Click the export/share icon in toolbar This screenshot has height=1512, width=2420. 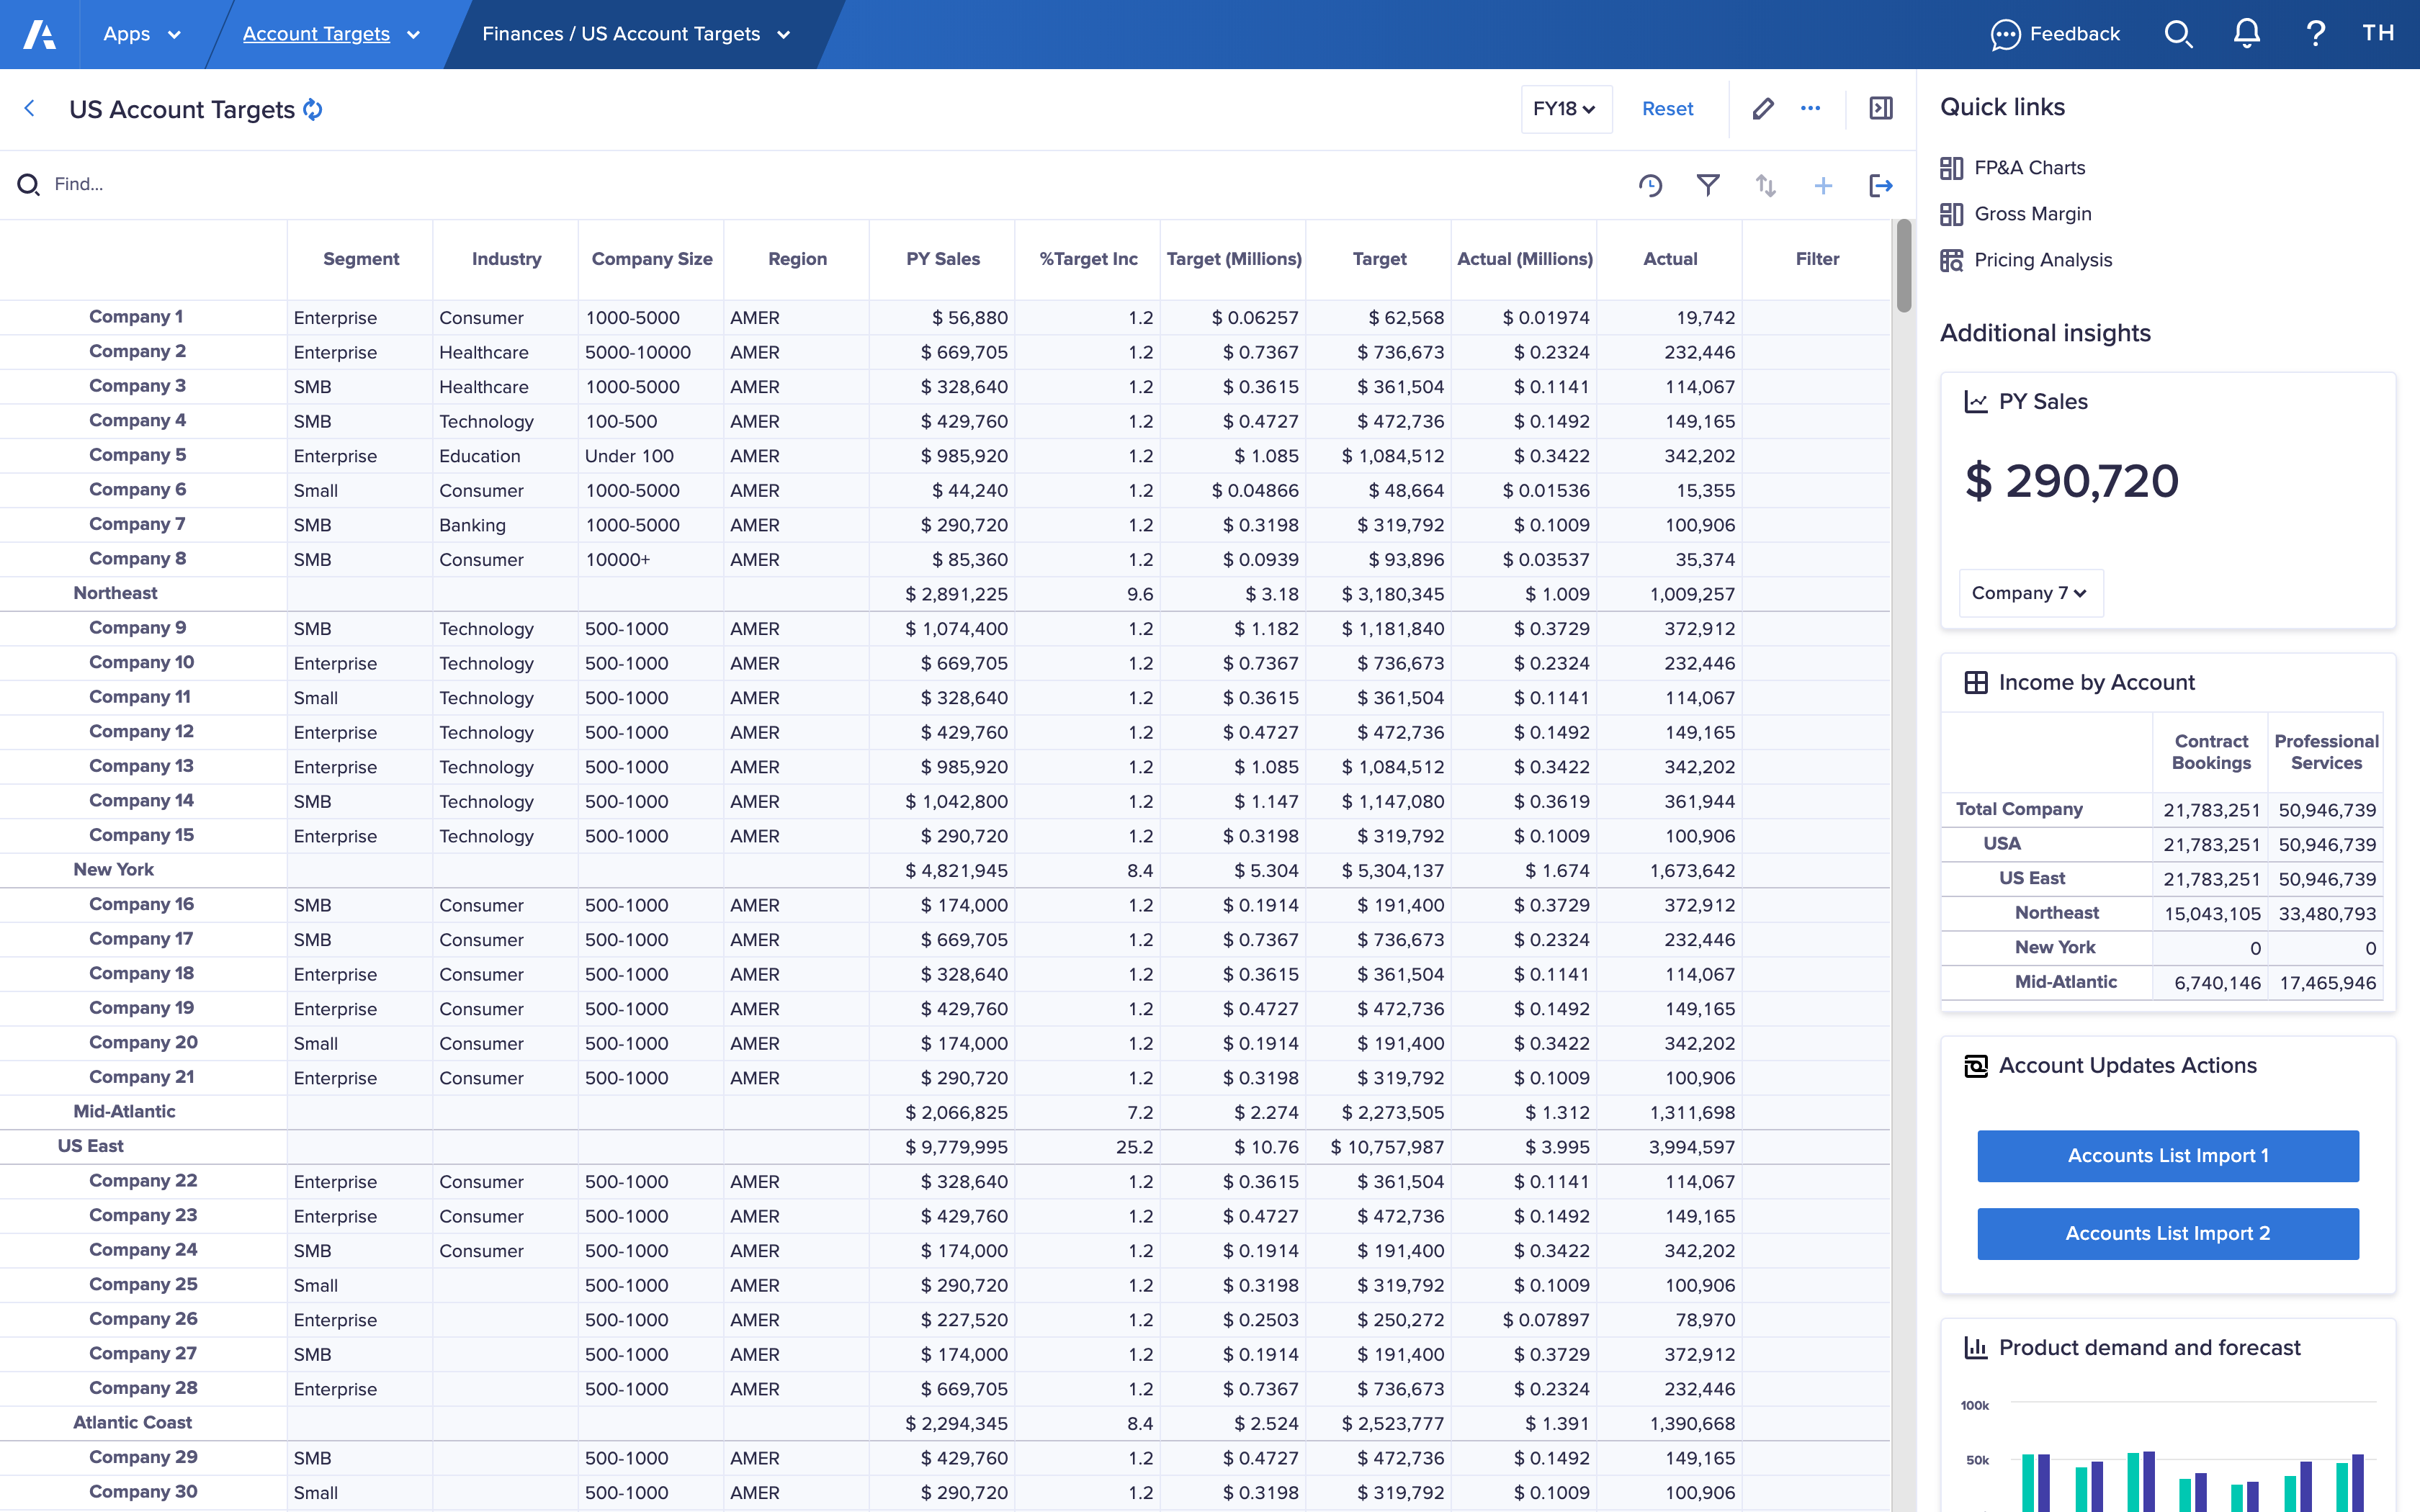pyautogui.click(x=1880, y=183)
